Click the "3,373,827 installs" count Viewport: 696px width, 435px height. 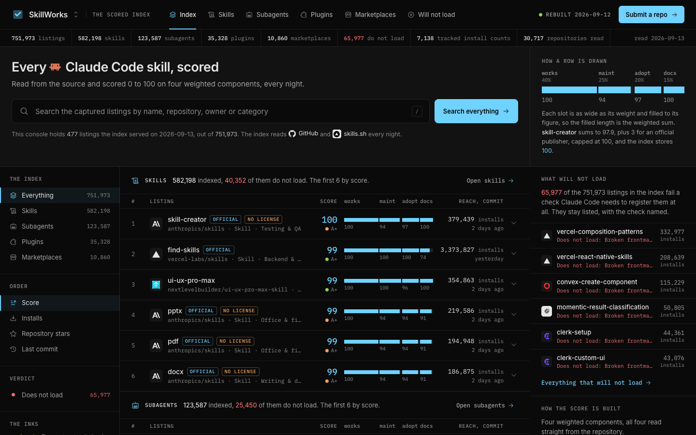click(x=472, y=250)
